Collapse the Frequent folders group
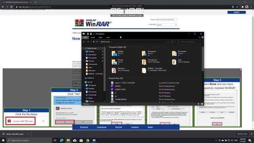The image size is (254, 143). pos(108,47)
